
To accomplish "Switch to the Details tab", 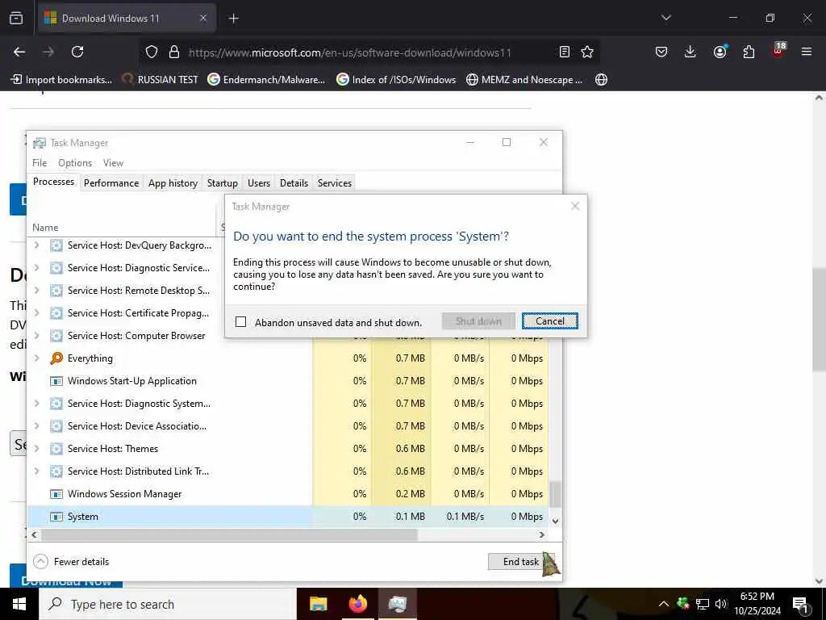I will [x=294, y=183].
